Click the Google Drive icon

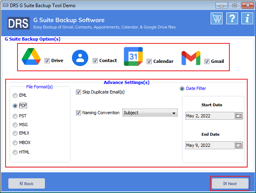point(31,57)
